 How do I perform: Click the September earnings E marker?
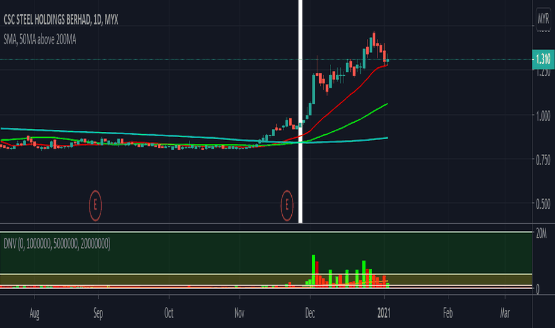click(95, 205)
